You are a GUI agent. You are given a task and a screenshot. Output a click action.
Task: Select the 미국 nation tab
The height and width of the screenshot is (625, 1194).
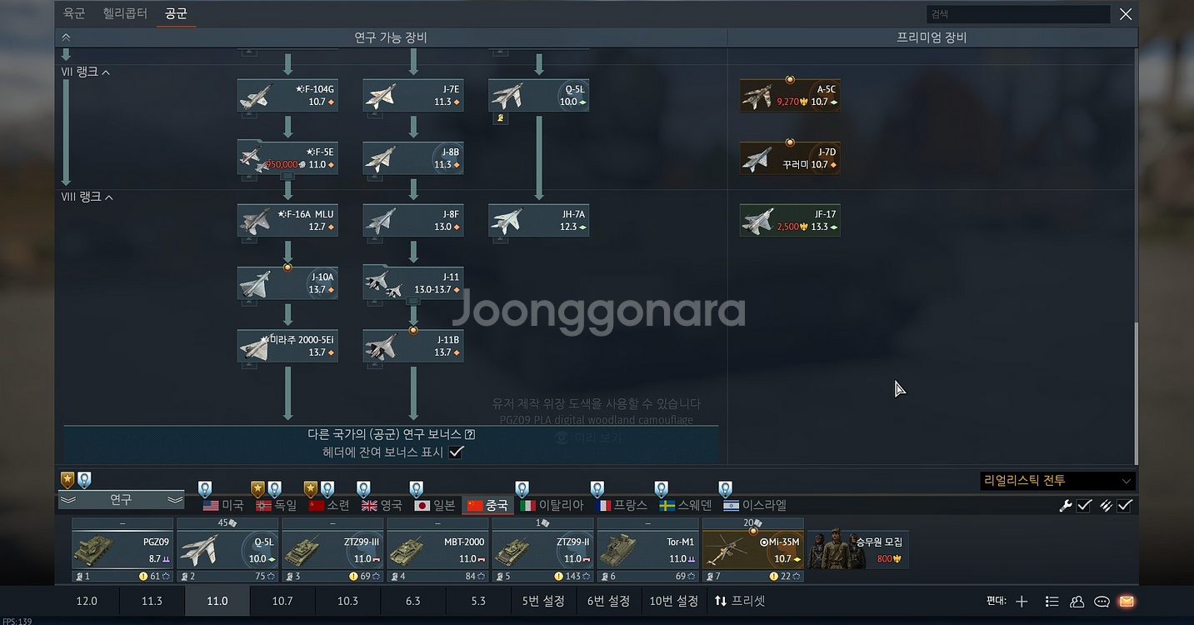tap(223, 505)
